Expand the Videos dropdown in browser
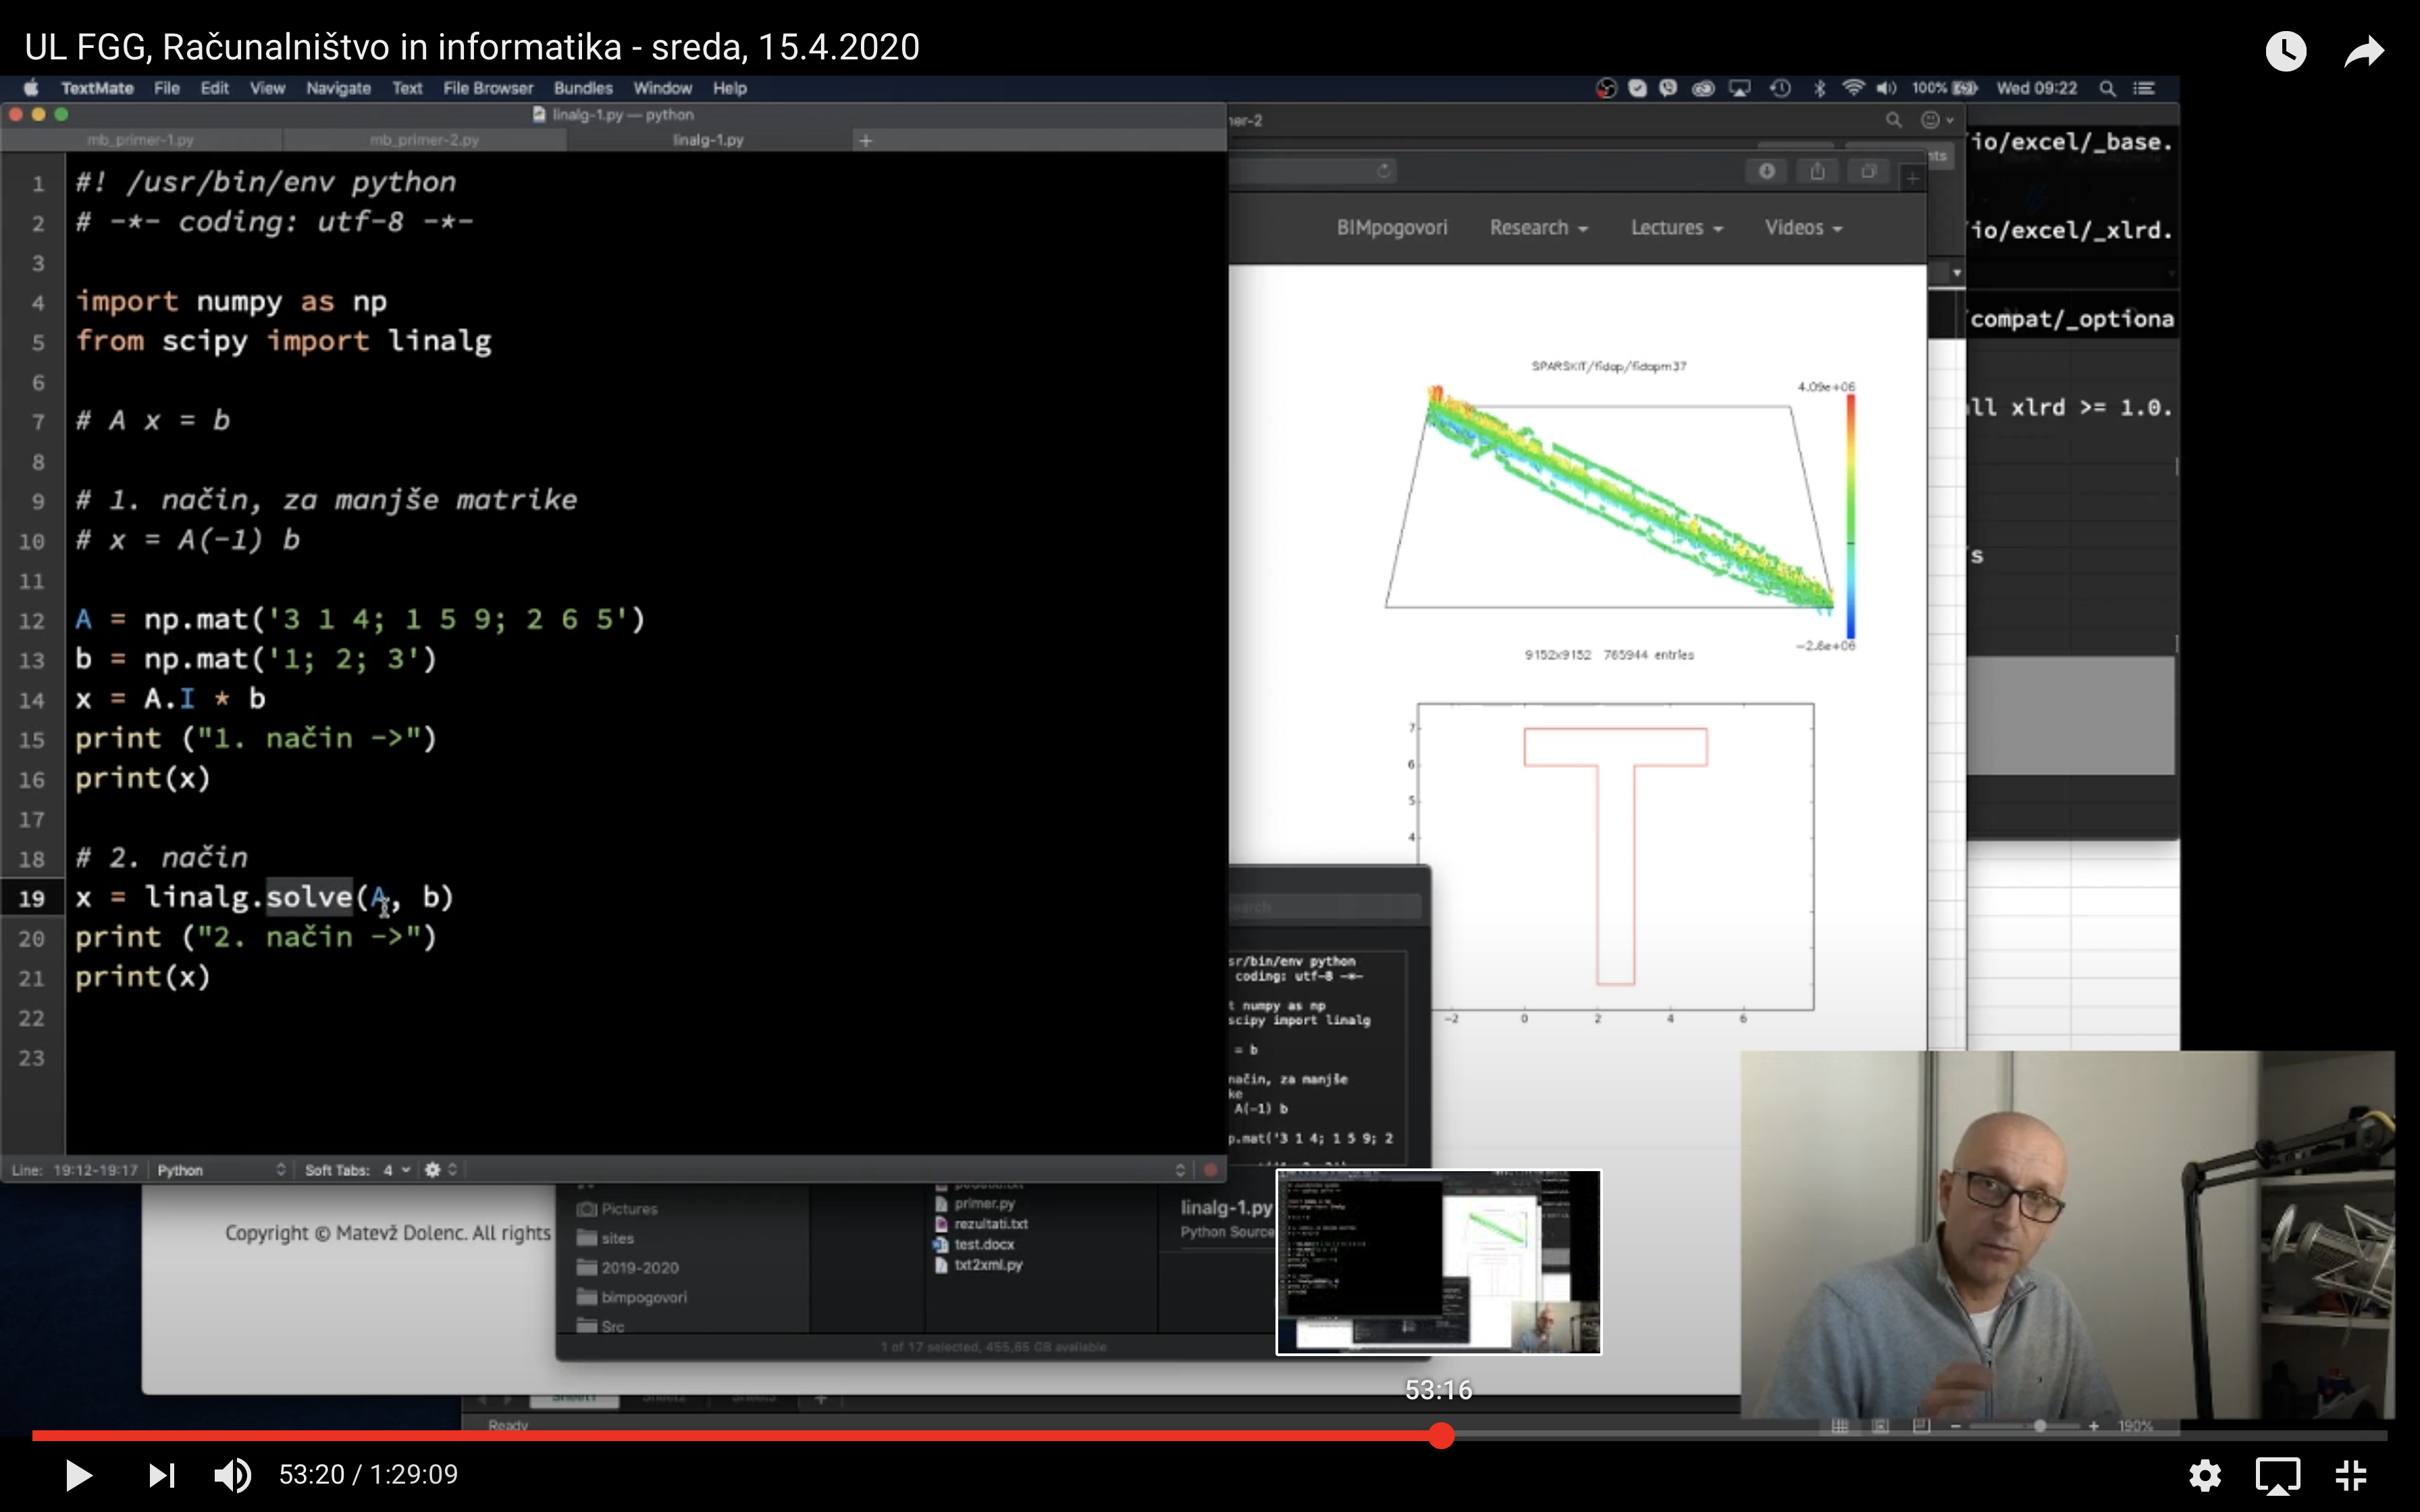Viewport: 2420px width, 1512px height. [1803, 228]
